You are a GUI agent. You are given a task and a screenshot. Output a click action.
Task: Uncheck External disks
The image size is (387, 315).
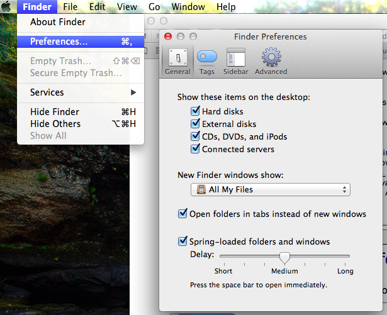tap(195, 124)
